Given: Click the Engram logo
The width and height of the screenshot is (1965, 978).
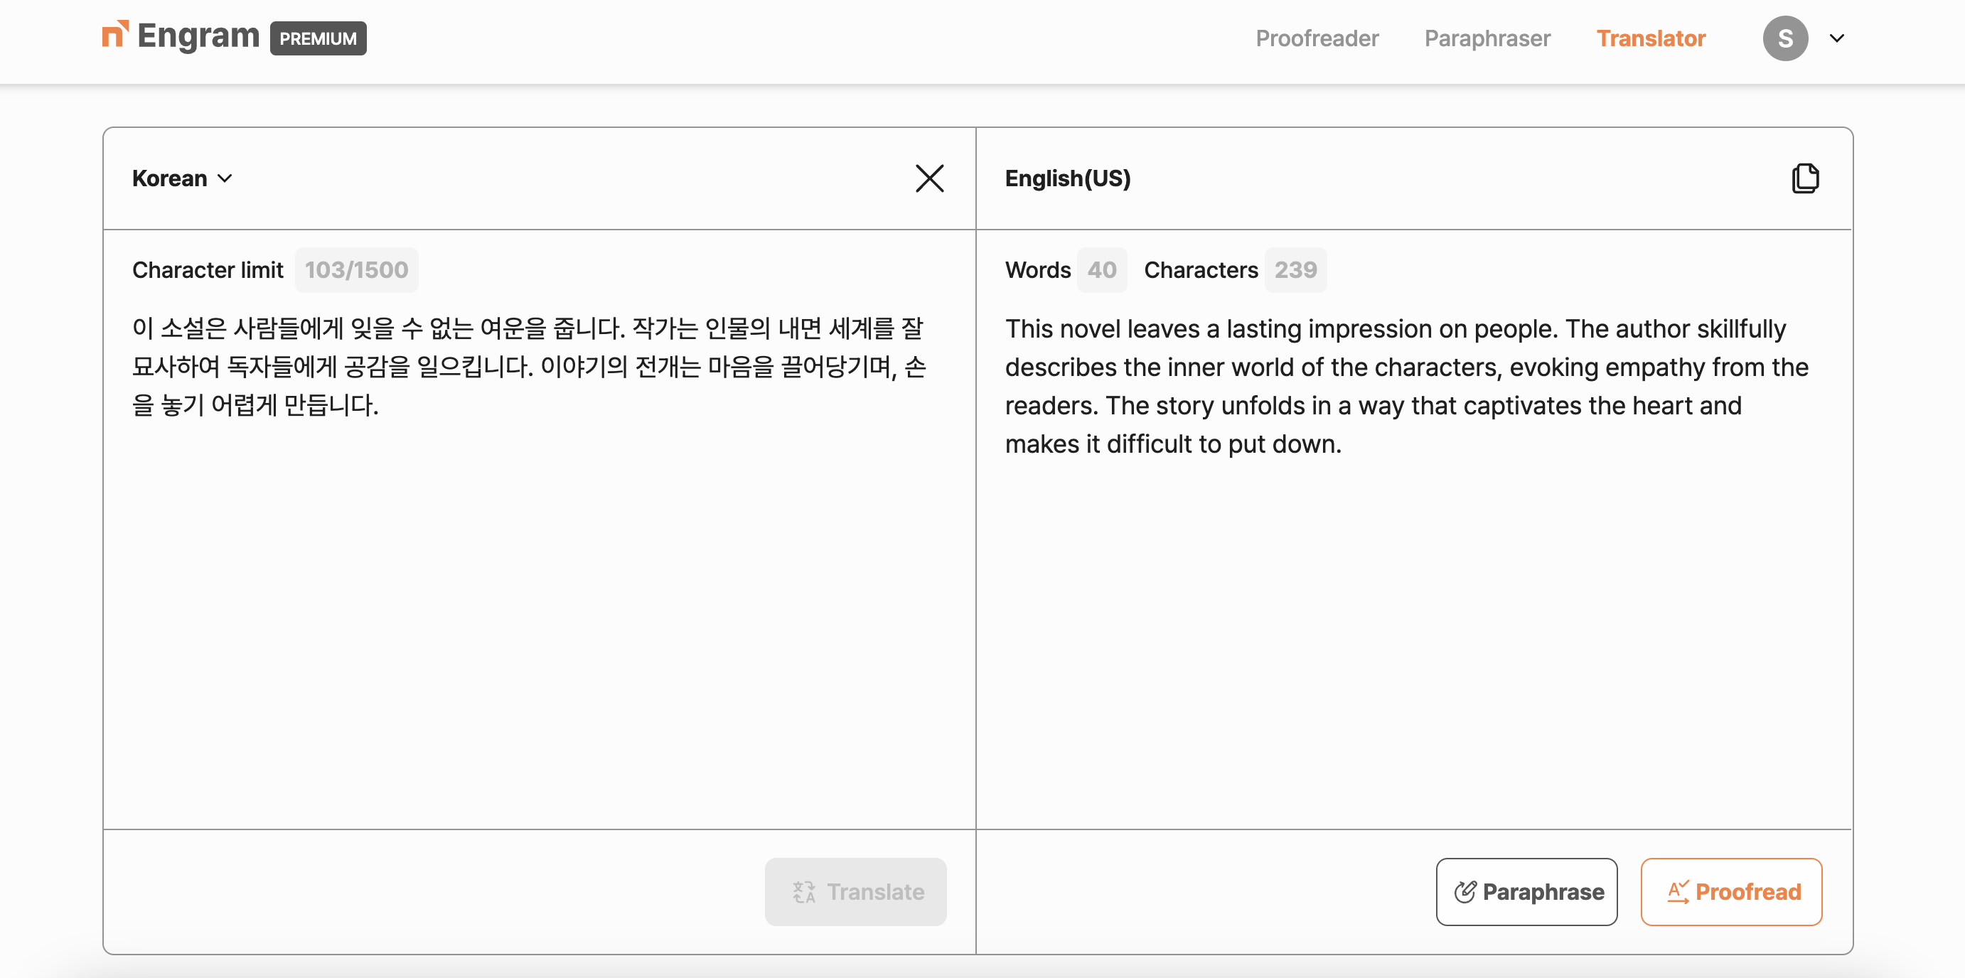Looking at the screenshot, I should pyautogui.click(x=181, y=37).
